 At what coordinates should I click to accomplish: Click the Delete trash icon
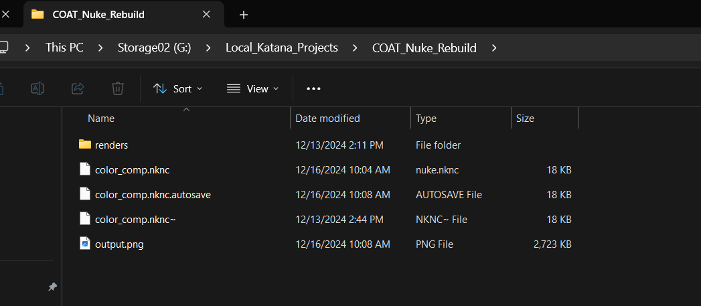click(x=118, y=88)
